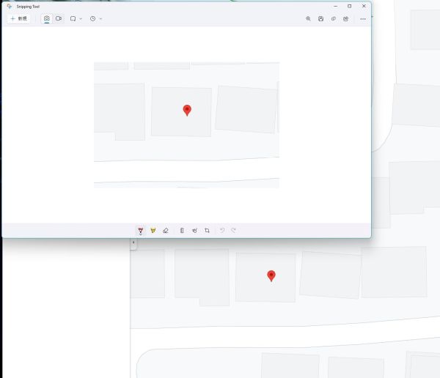
Task: Open the See more three-dots menu
Action: point(362,18)
